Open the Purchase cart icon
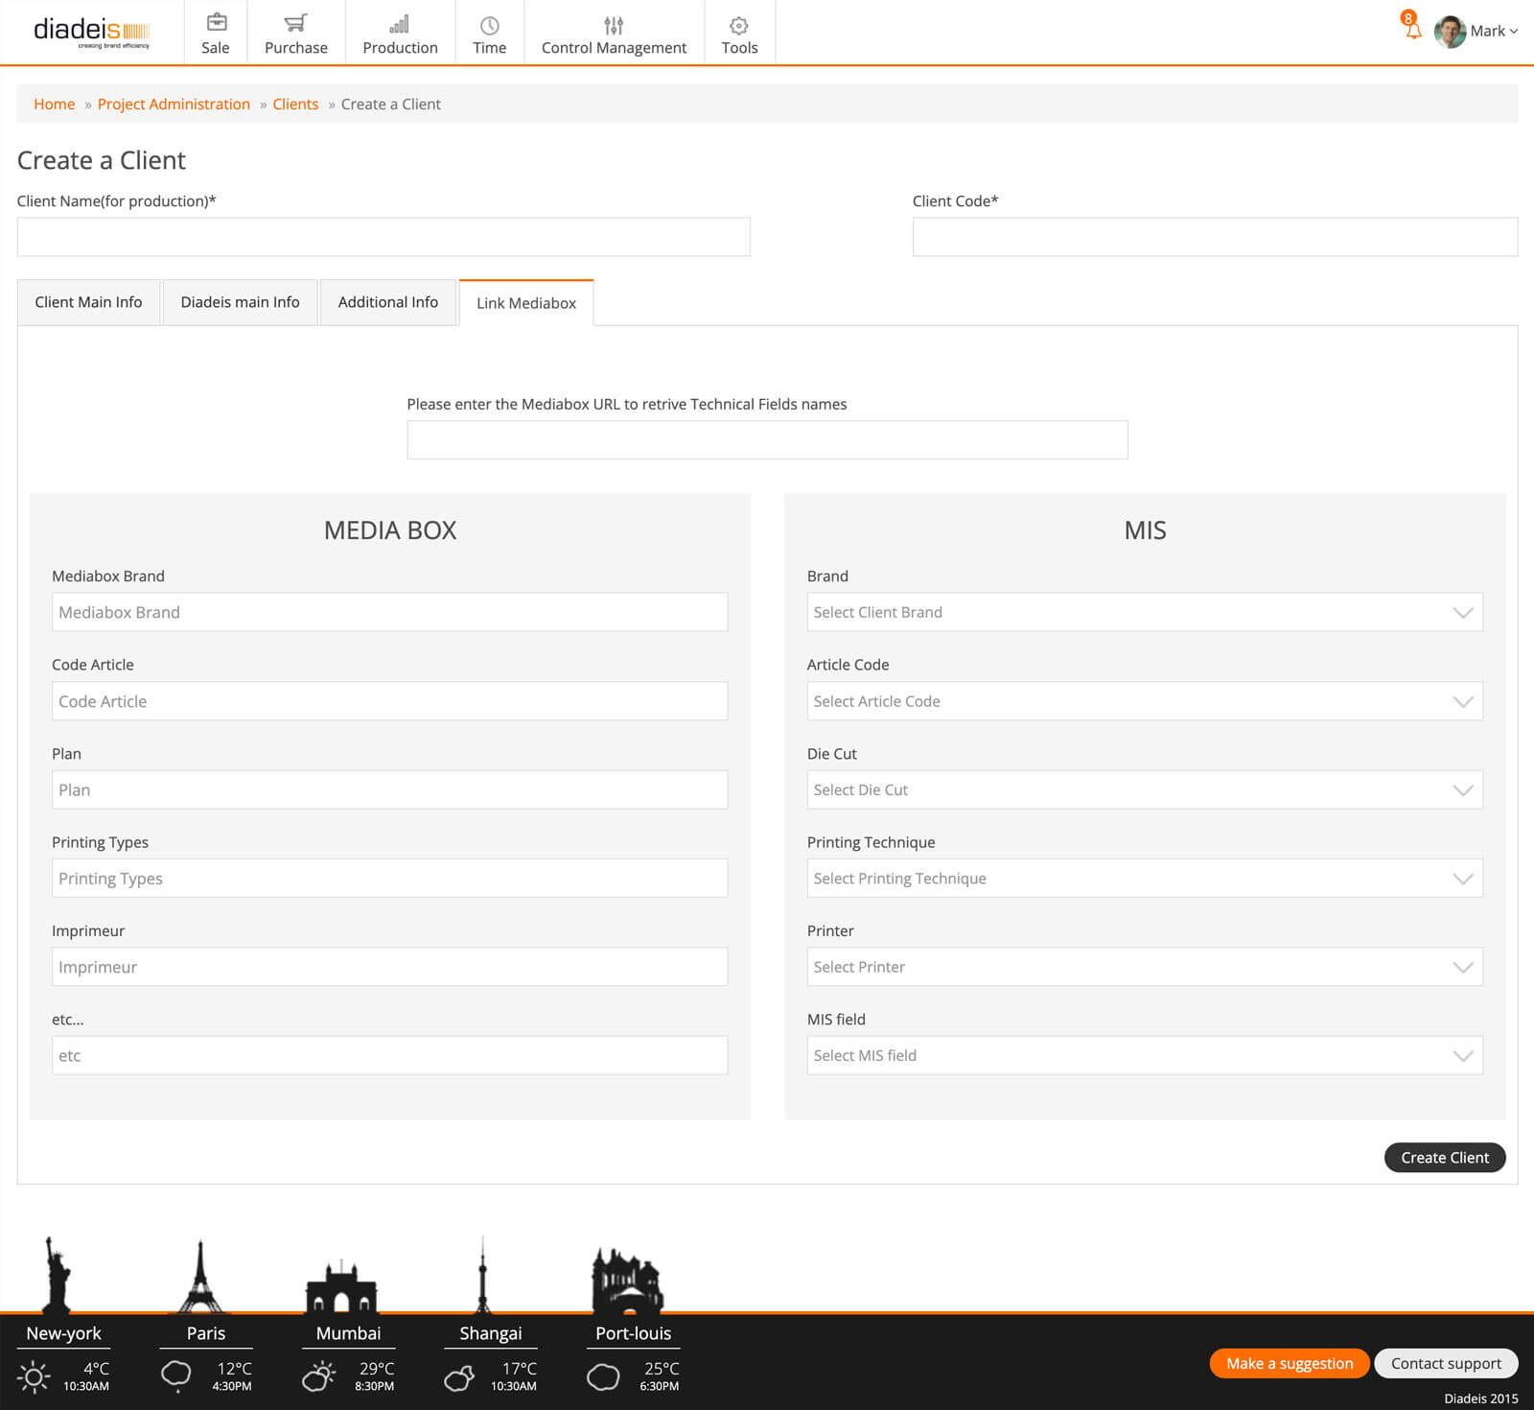 [295, 23]
